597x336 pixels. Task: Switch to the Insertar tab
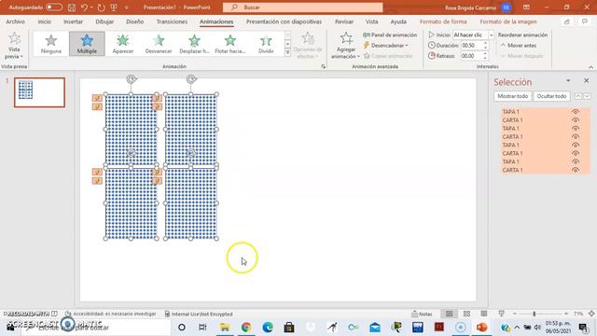click(73, 21)
